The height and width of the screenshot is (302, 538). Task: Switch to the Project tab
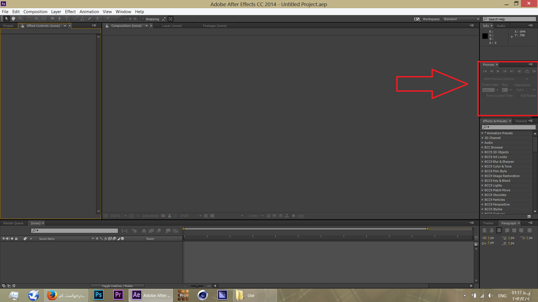8,26
